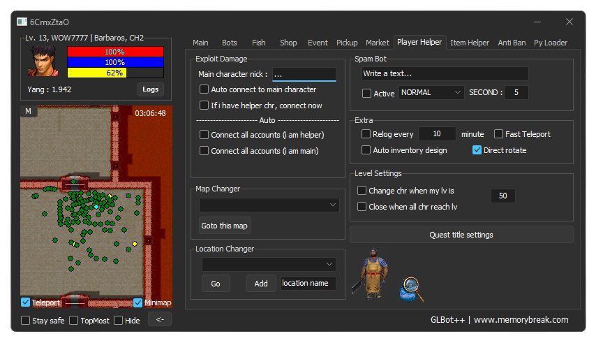Viewport: 596px width, 350px height.
Task: Expand the Location Changer dropdown
Action: point(269,264)
